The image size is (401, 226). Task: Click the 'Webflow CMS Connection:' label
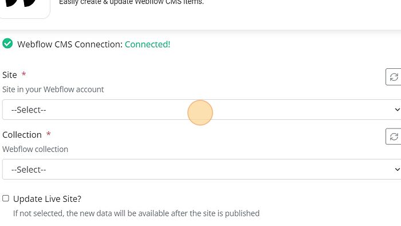(70, 44)
